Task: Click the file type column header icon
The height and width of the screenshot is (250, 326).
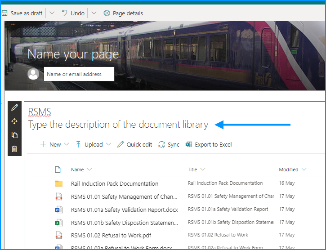Action: [58, 170]
